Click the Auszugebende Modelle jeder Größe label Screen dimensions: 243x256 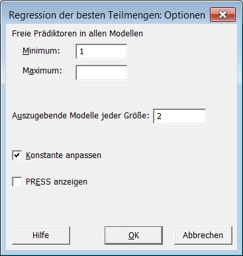(x=81, y=116)
